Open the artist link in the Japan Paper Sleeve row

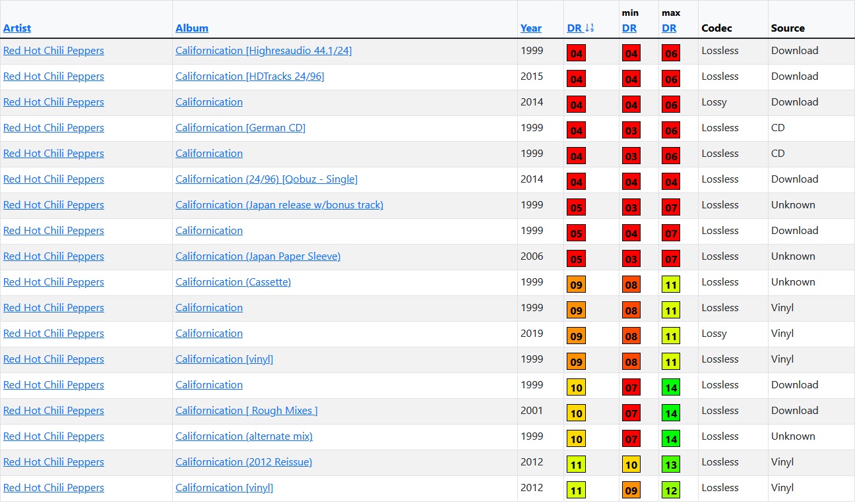click(53, 256)
